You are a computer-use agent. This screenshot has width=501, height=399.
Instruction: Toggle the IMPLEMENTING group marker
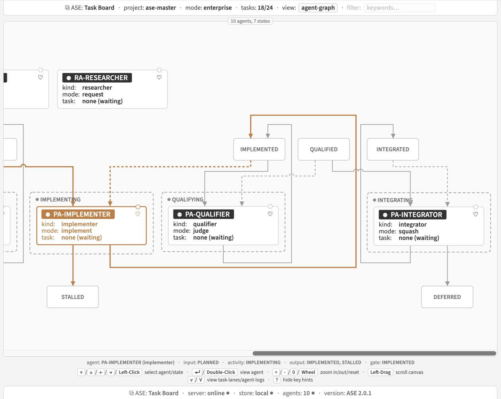click(37, 199)
